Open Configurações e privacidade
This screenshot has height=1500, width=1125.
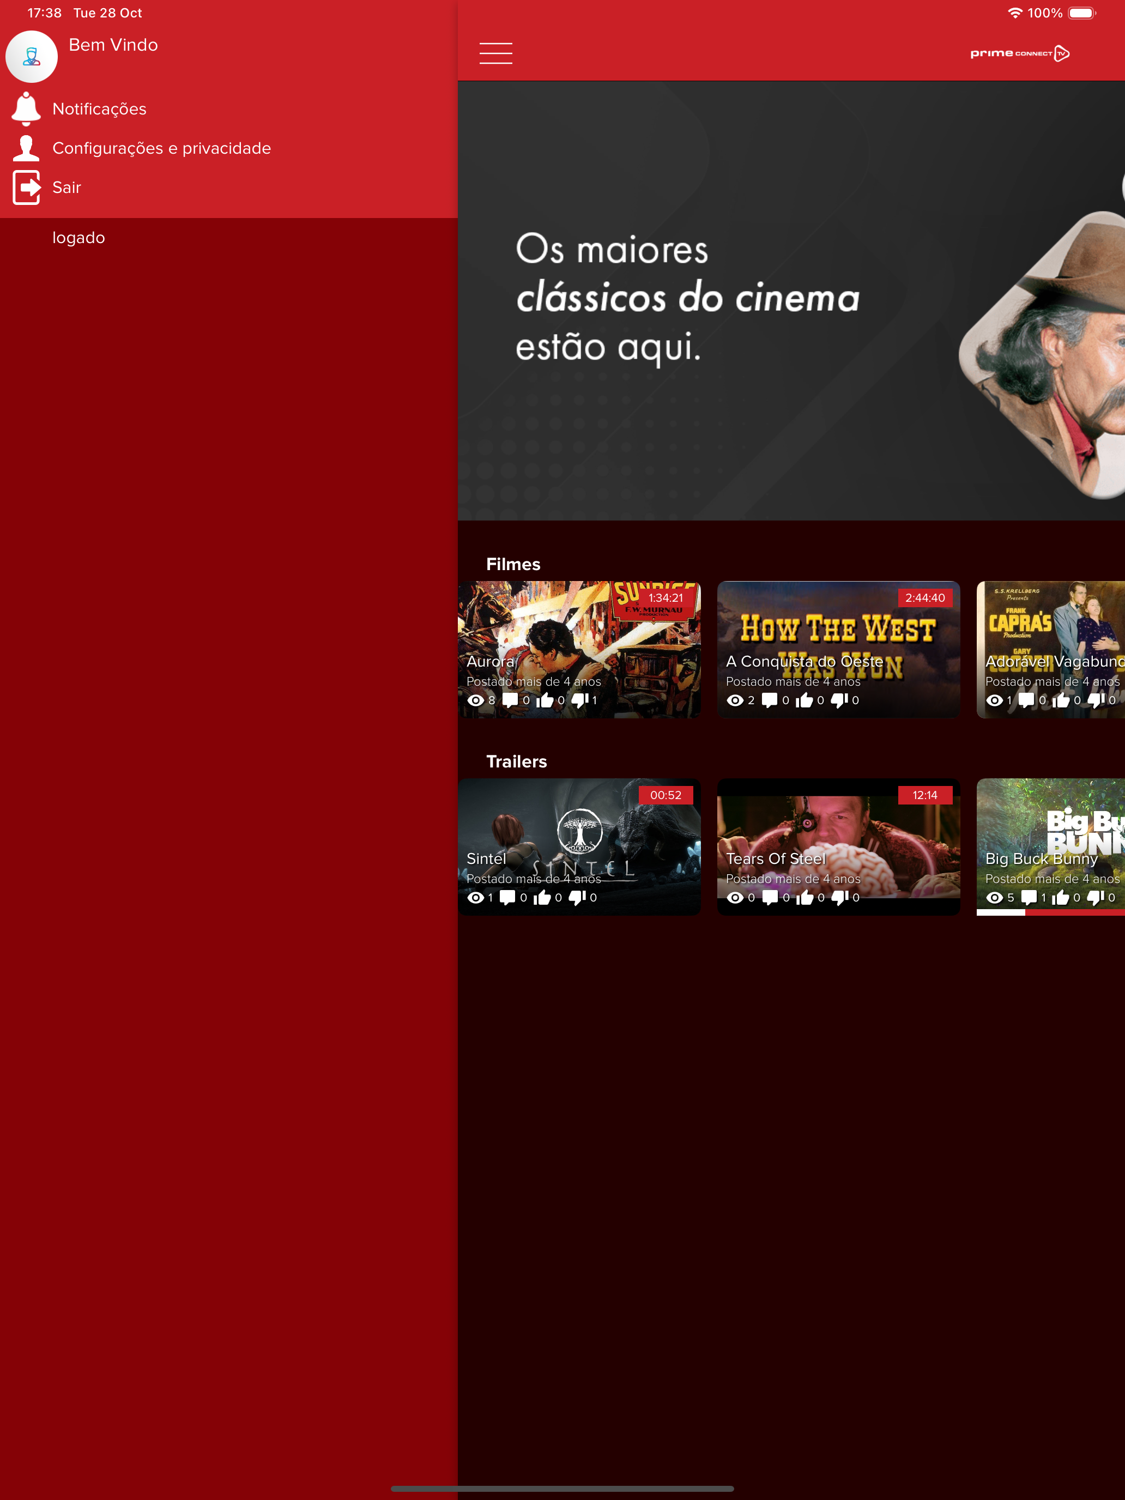pos(161,148)
